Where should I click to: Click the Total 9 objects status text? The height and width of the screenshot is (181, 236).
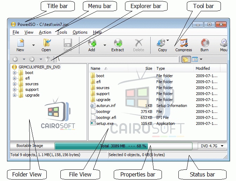[45, 155]
